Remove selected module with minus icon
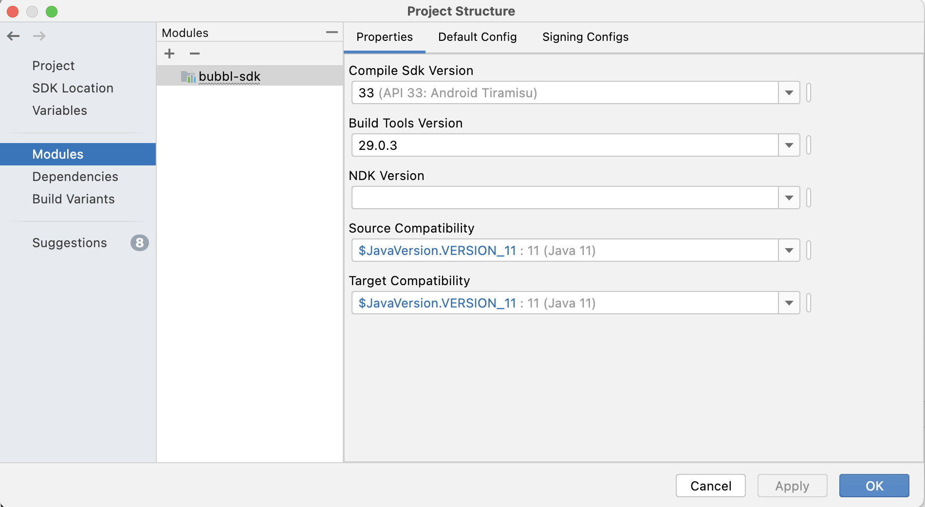 click(195, 54)
